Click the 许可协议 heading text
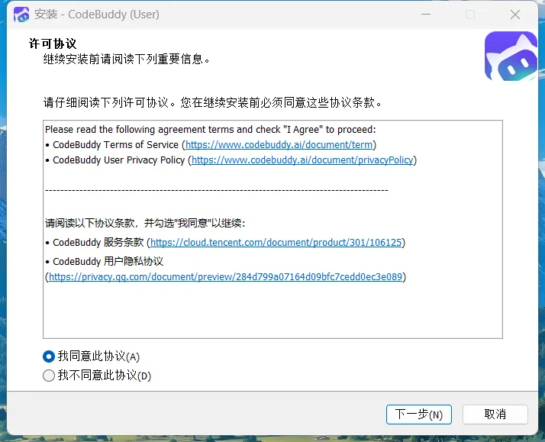The image size is (545, 442). click(53, 44)
